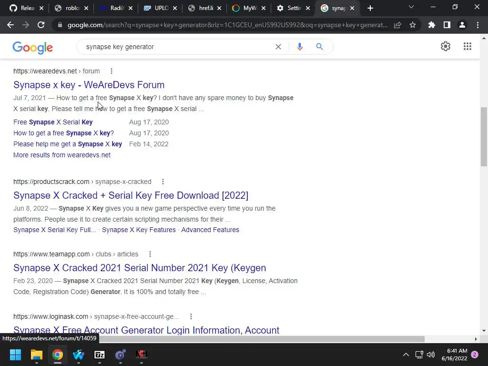Image resolution: width=488 pixels, height=366 pixels.
Task: Open Synapse x key WeAreDevs Forum result
Action: pos(89,85)
